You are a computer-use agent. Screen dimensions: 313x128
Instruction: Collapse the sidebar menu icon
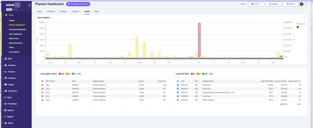[x=29, y=5]
